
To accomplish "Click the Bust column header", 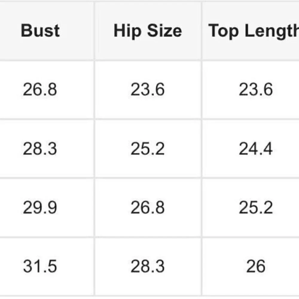I will 40,31.
